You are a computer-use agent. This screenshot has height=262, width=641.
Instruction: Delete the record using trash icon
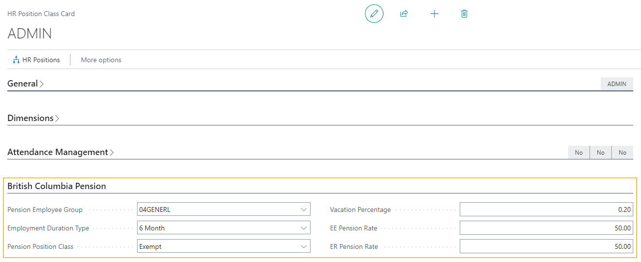click(x=464, y=14)
